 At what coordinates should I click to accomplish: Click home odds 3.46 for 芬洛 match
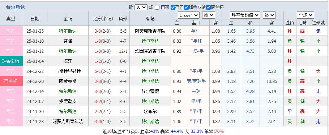pos(231,41)
